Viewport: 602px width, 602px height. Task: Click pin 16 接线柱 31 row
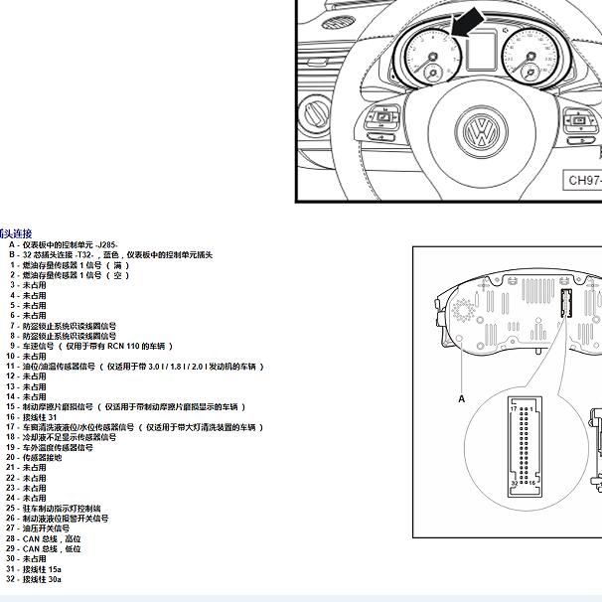32,417
